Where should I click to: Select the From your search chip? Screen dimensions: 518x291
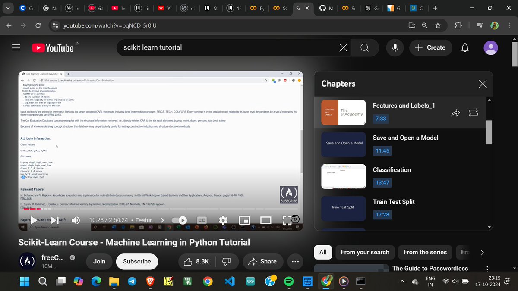click(x=365, y=252)
